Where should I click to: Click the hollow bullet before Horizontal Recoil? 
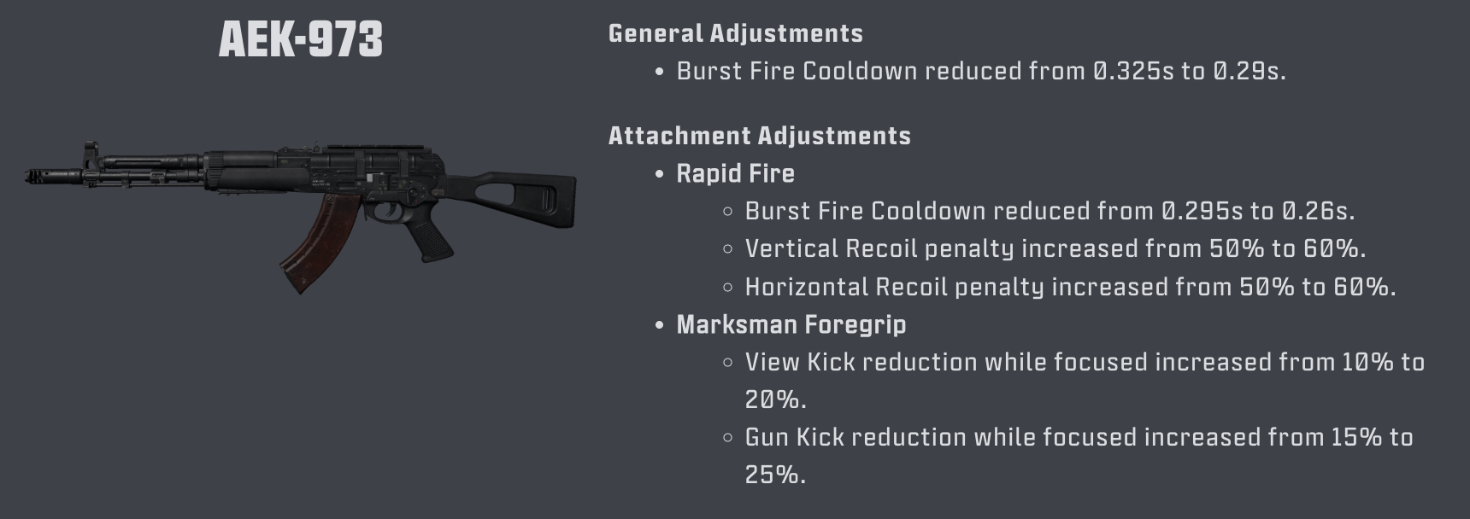[728, 287]
